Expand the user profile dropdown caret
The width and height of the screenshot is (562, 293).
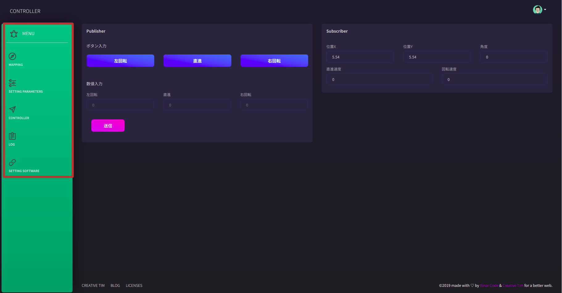[545, 10]
